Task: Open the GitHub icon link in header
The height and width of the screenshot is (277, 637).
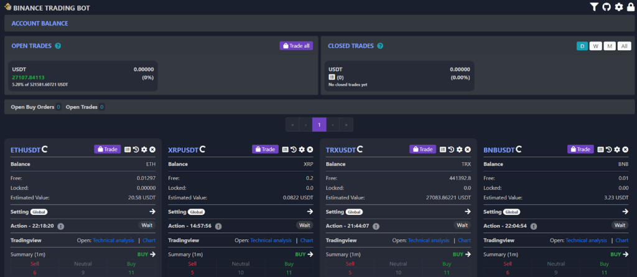Action: tap(607, 7)
